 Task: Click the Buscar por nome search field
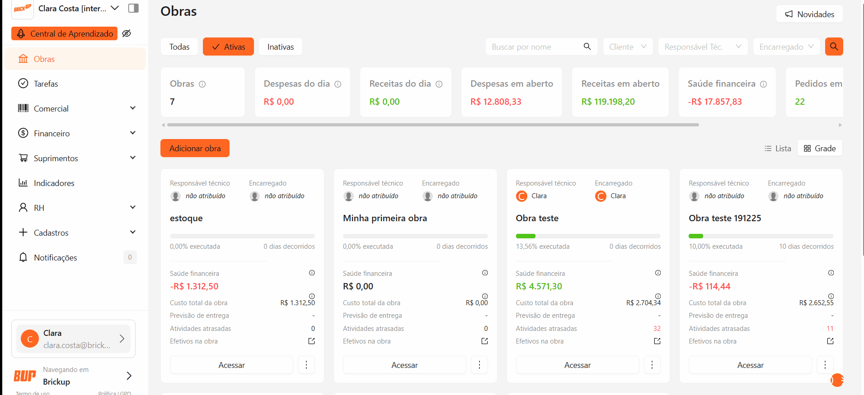pyautogui.click(x=535, y=46)
